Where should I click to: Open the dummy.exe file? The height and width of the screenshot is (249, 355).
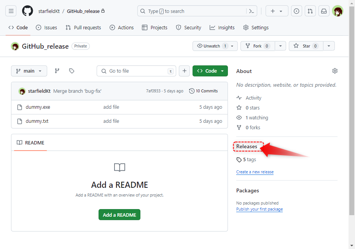click(38, 107)
